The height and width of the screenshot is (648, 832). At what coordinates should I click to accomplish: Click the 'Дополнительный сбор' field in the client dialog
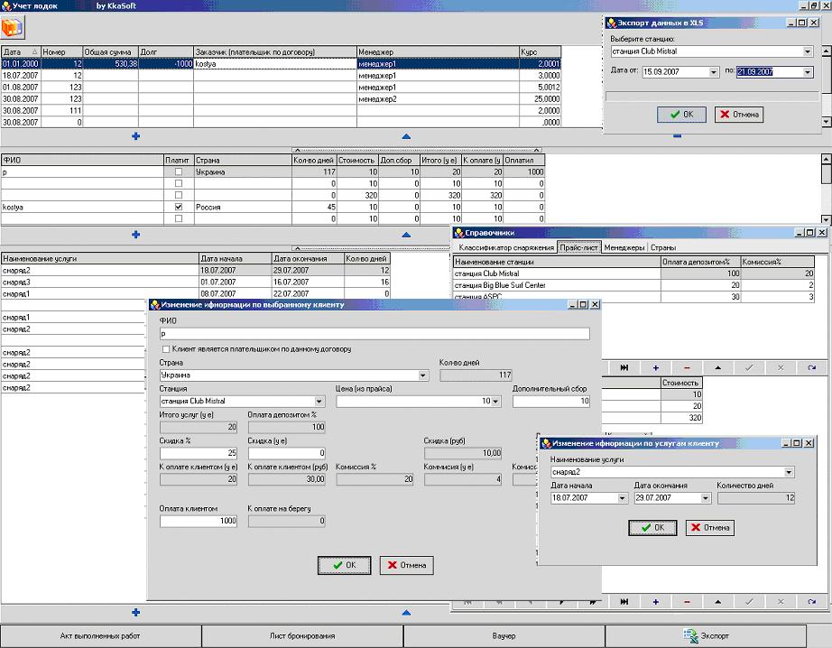pos(551,402)
